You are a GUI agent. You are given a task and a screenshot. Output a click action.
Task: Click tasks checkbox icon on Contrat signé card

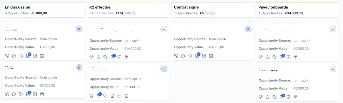(x=204, y=56)
